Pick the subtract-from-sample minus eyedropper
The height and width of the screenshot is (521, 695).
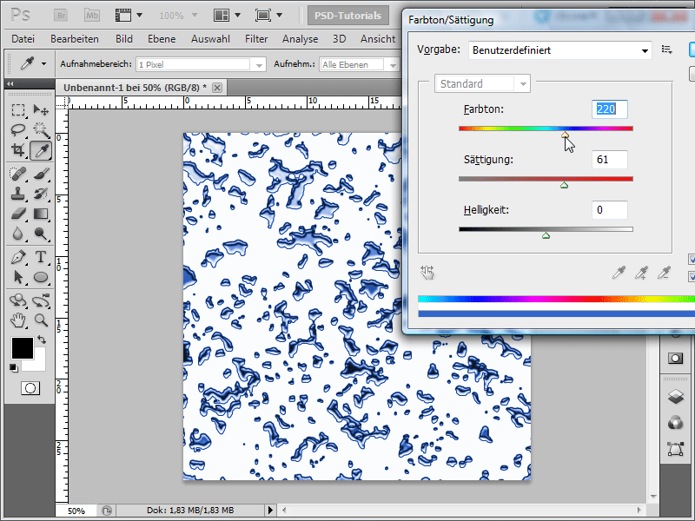tap(664, 273)
